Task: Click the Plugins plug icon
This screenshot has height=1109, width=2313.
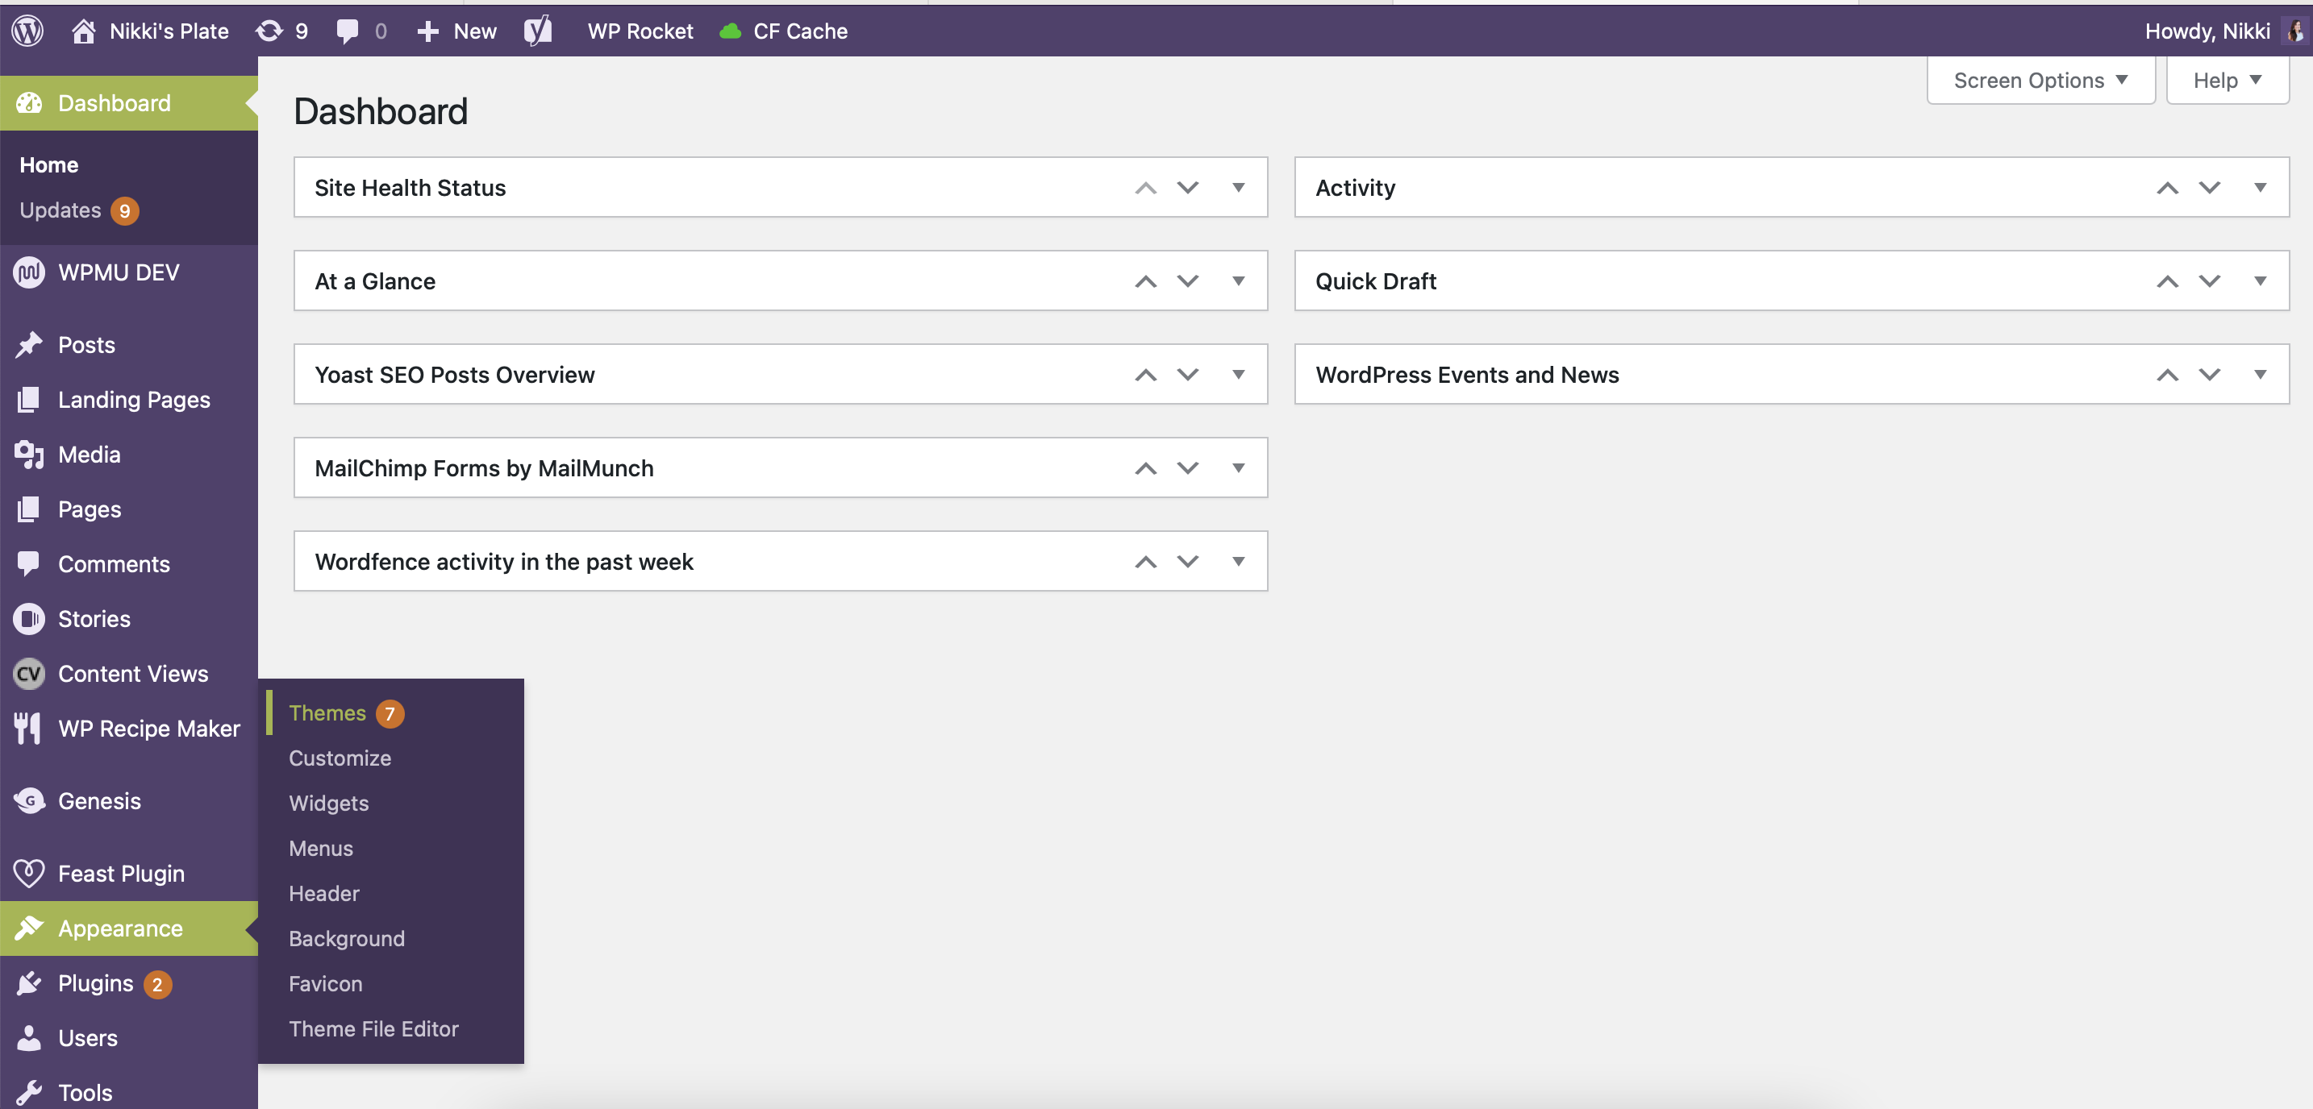Action: click(x=30, y=983)
